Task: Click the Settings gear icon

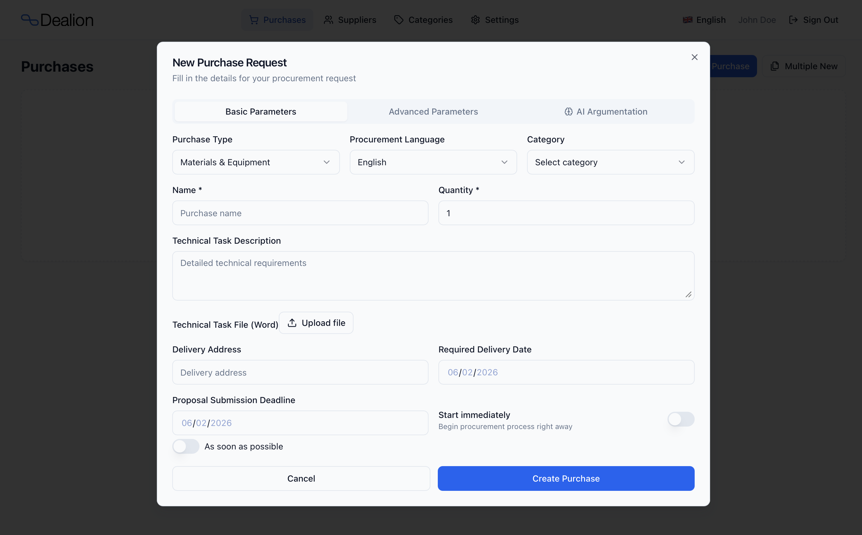Action: [x=475, y=20]
